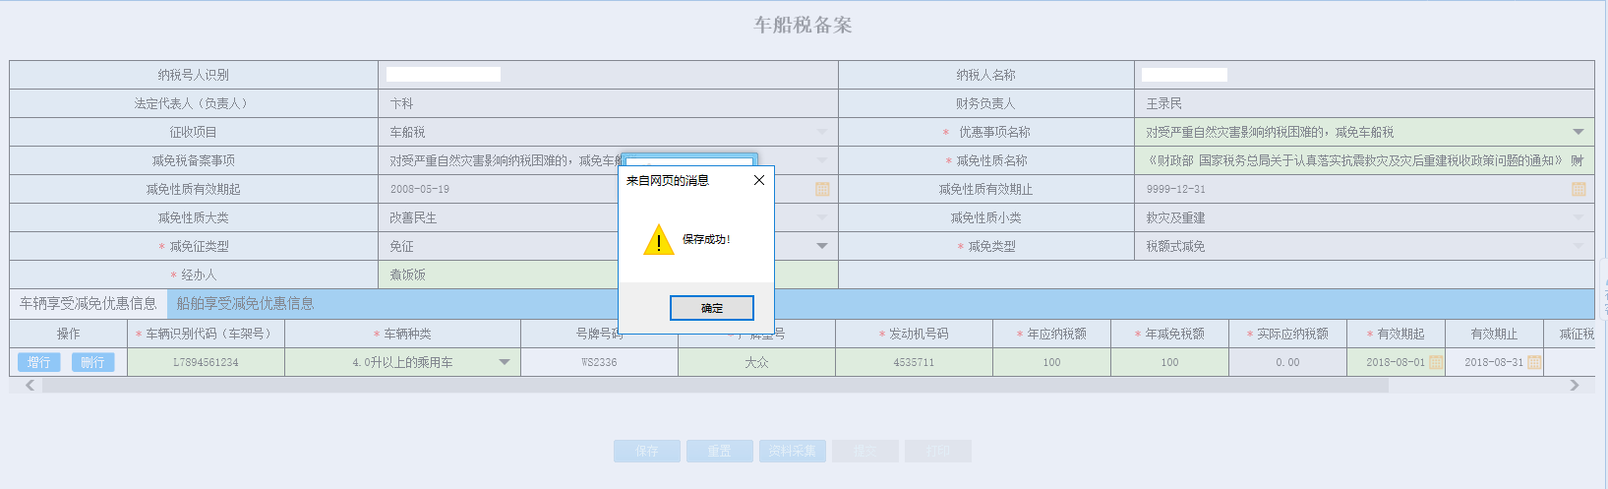Click the 年应纳税额 field with value 100
Screen dimensions: 1608x489
pos(1051,362)
